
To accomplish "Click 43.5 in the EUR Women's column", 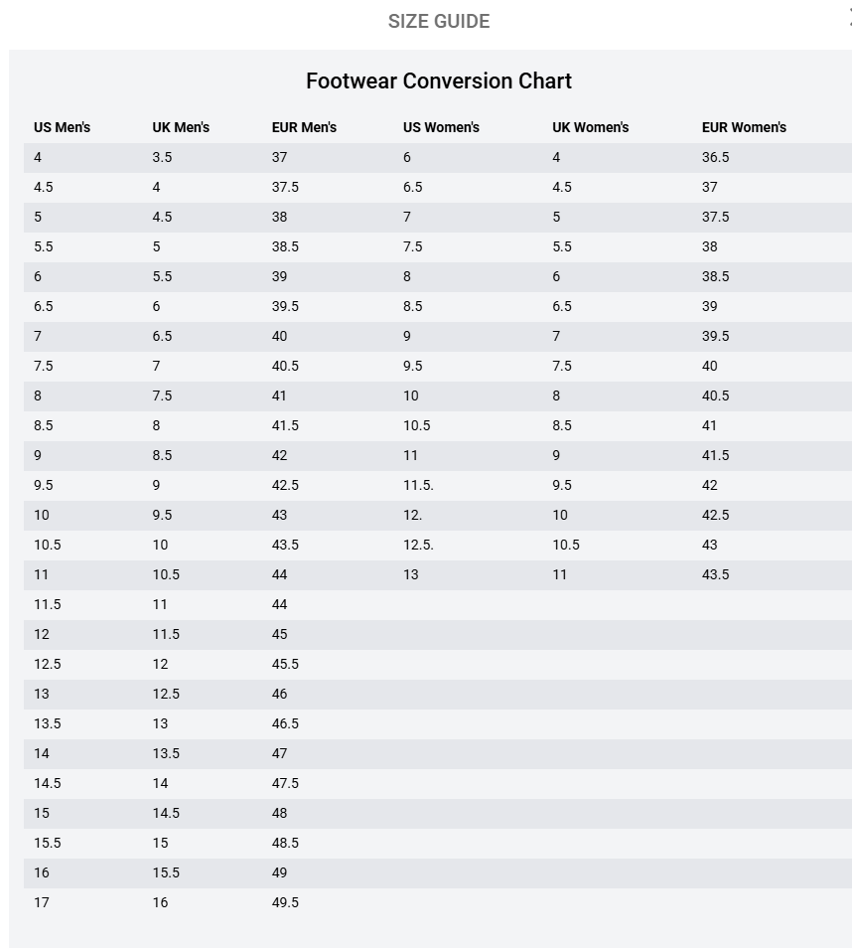I will coord(715,574).
